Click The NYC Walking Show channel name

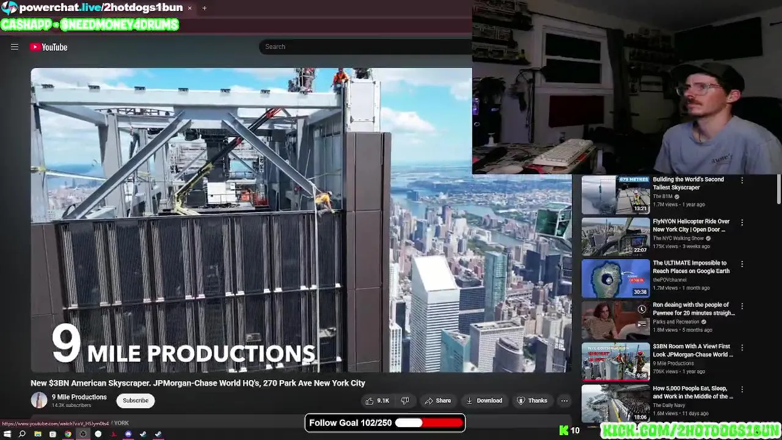678,238
